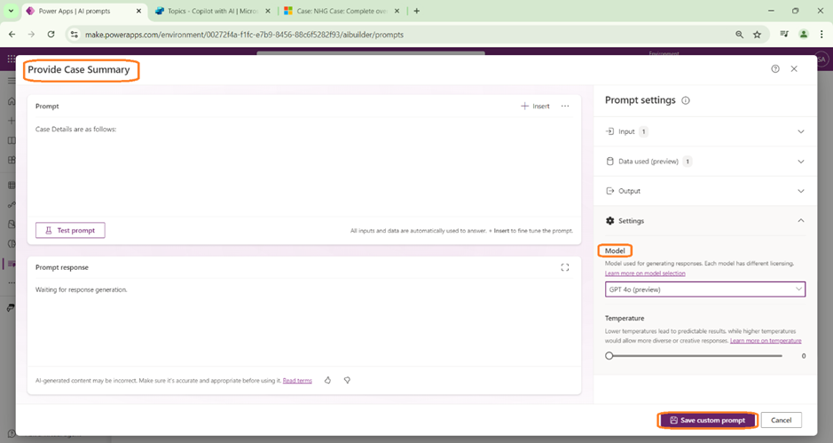Click the Test prompt button

pos(70,230)
